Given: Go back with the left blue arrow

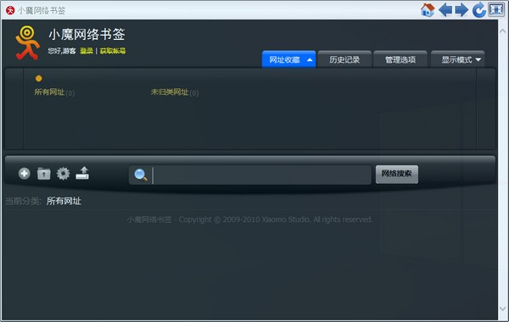Looking at the screenshot, I should coord(445,10).
